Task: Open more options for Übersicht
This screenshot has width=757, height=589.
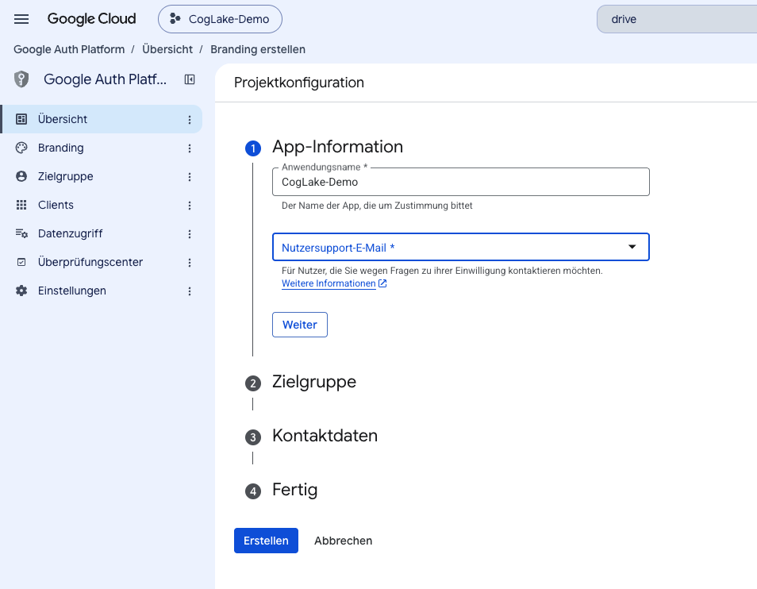Action: 190,120
